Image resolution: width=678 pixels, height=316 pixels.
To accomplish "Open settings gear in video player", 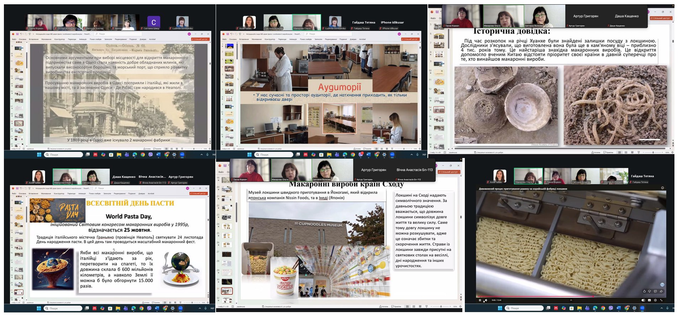I will tap(655, 300).
